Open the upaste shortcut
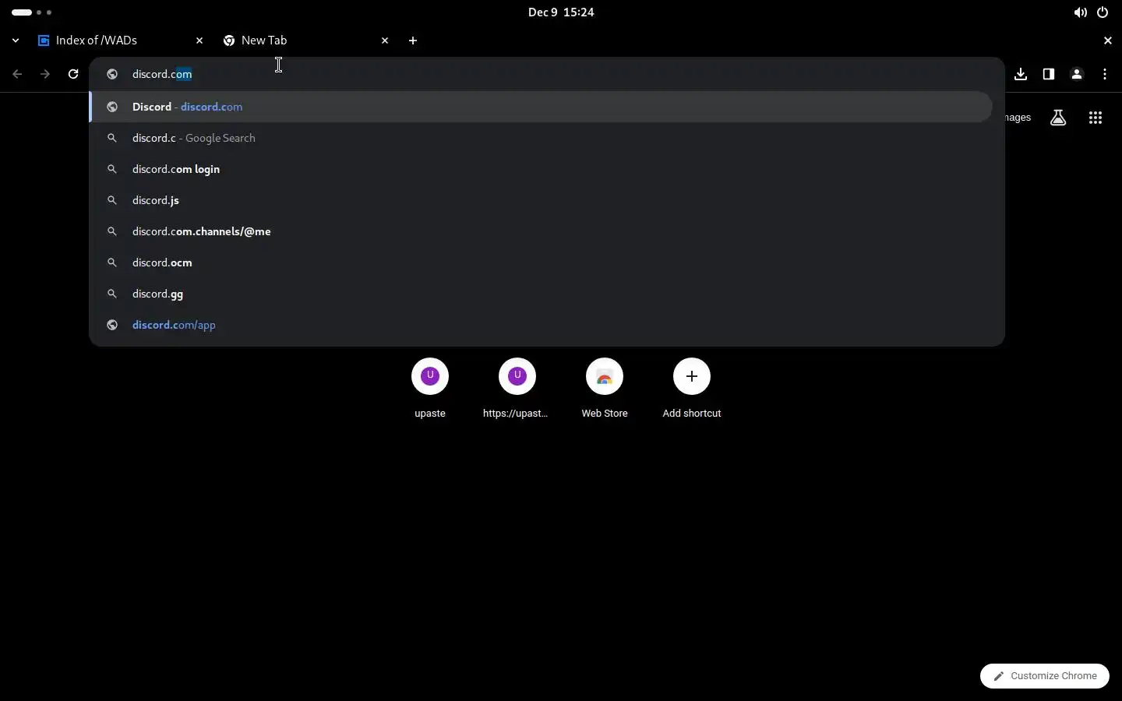 pos(431,389)
